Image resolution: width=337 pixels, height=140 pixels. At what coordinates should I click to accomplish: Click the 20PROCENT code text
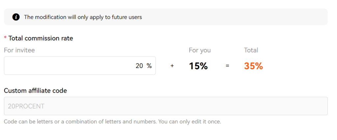26,106
